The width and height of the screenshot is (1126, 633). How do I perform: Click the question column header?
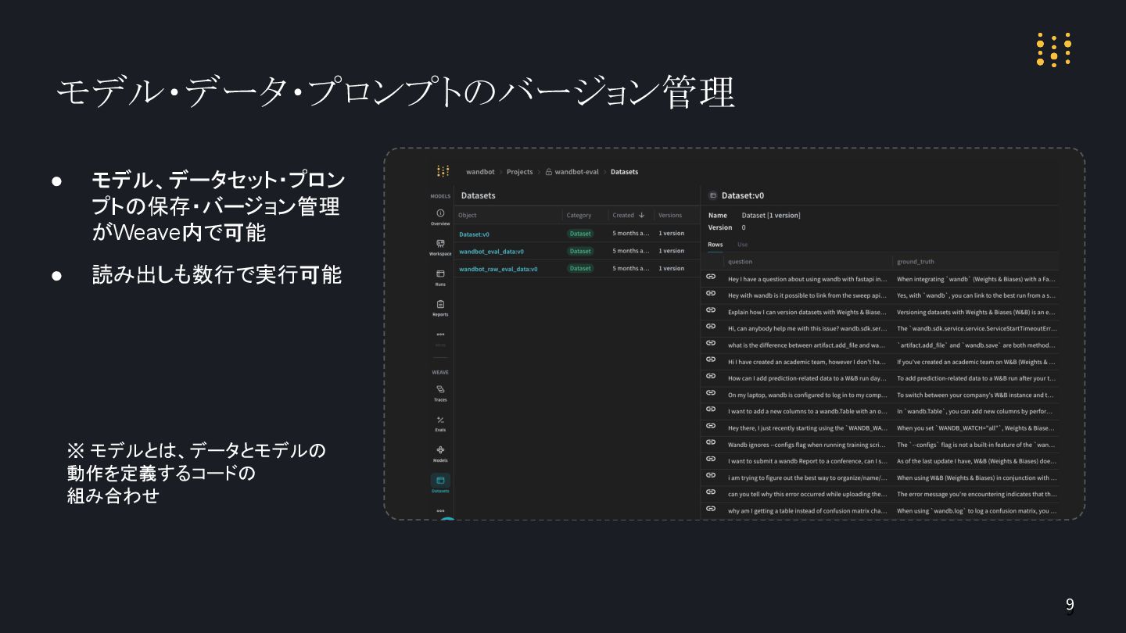(x=740, y=262)
